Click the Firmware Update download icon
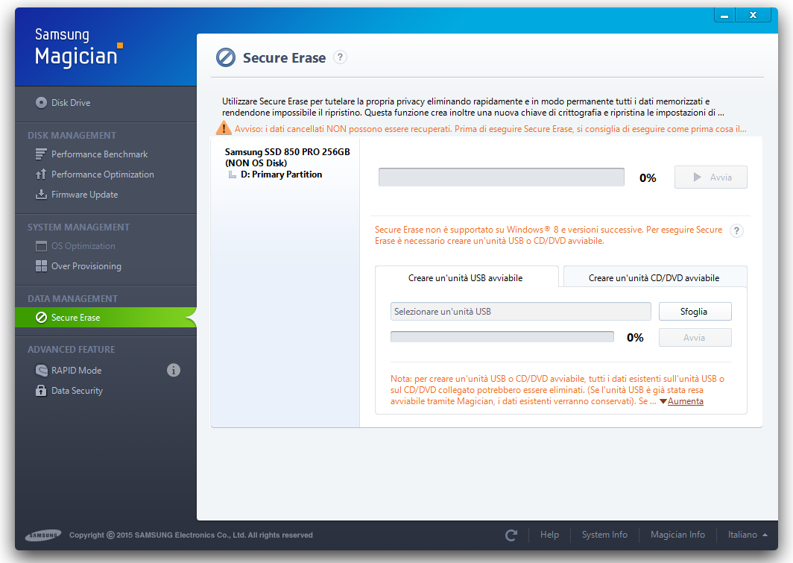Screen dimensions: 793x563 41,194
